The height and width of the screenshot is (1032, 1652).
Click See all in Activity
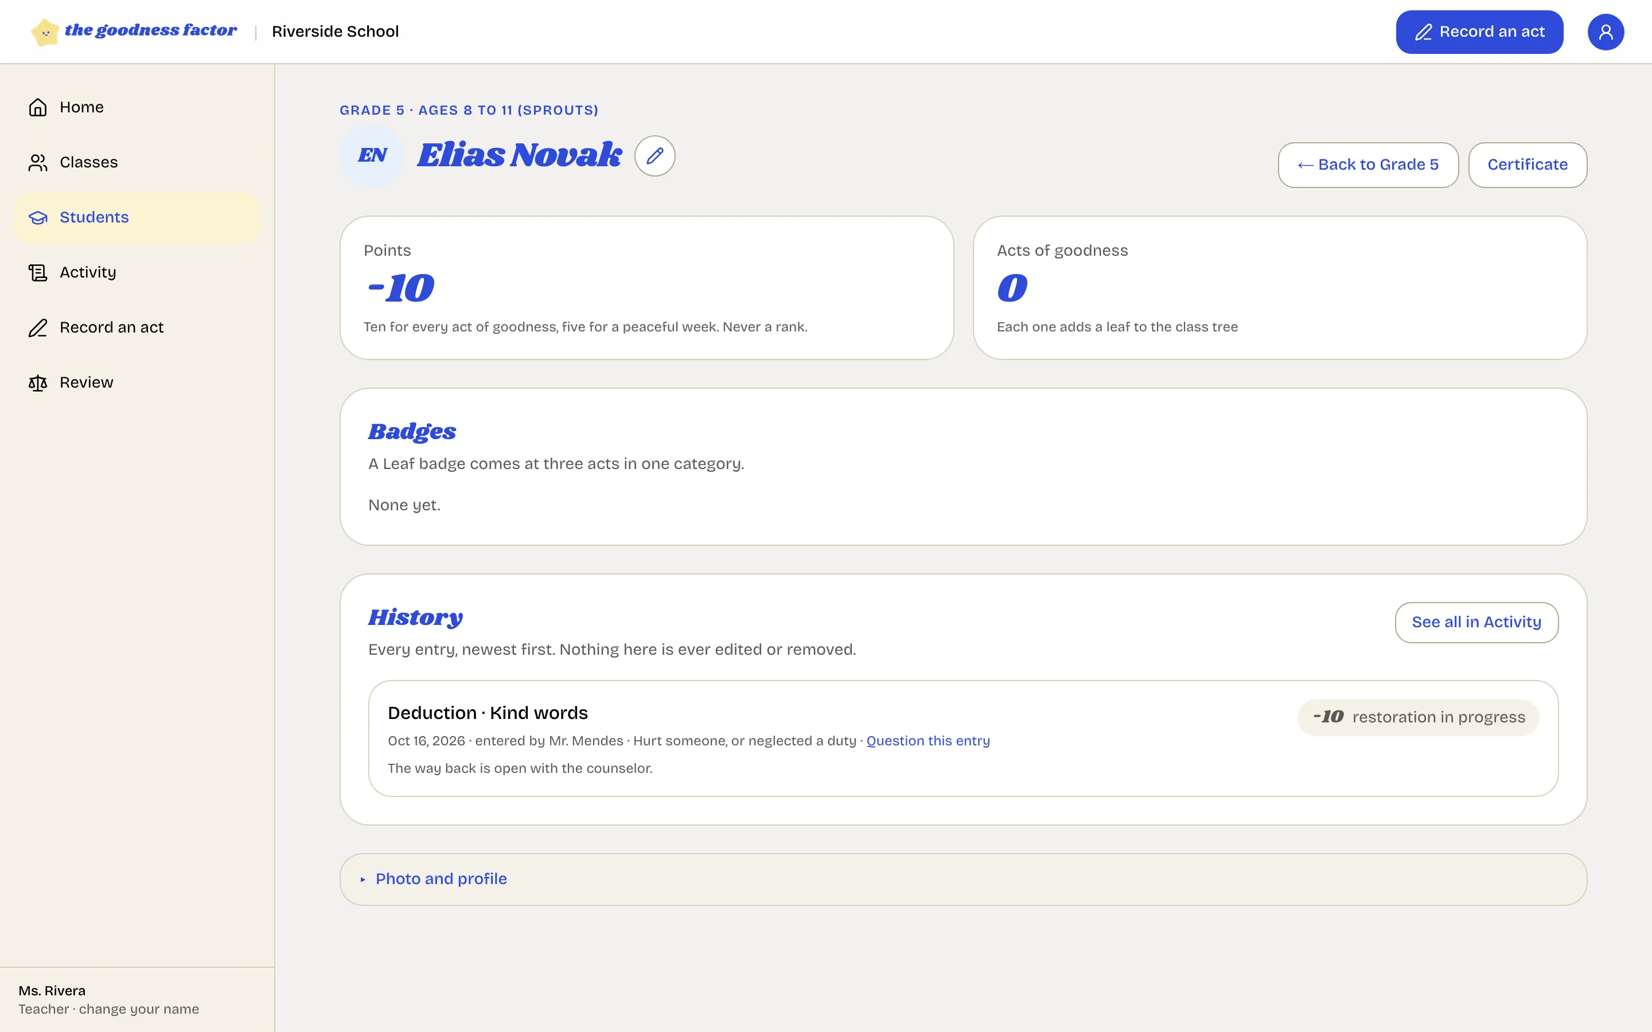1476,622
